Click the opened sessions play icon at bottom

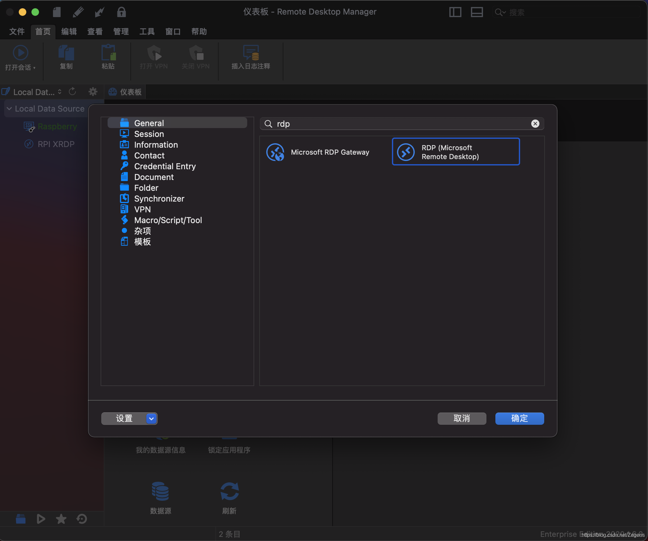click(41, 519)
